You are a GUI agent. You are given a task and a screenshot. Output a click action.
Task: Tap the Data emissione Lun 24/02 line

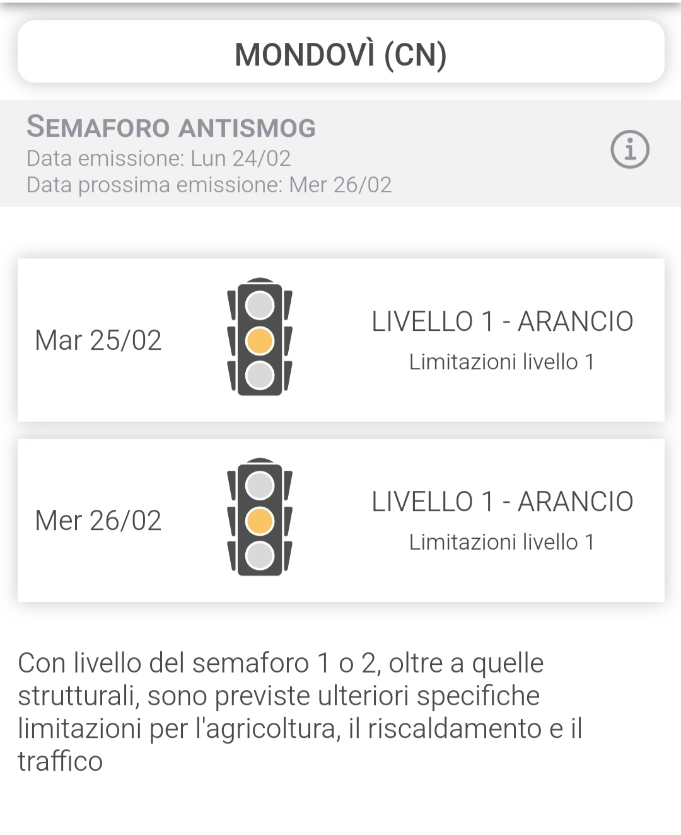158,158
